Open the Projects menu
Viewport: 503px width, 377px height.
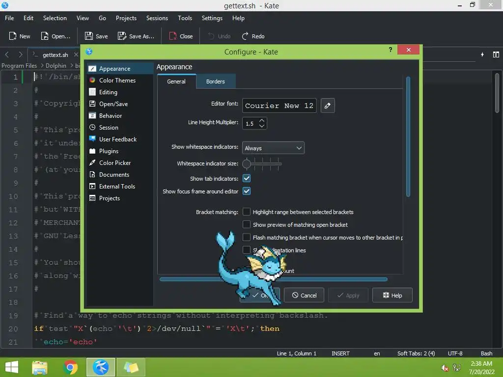(x=126, y=18)
